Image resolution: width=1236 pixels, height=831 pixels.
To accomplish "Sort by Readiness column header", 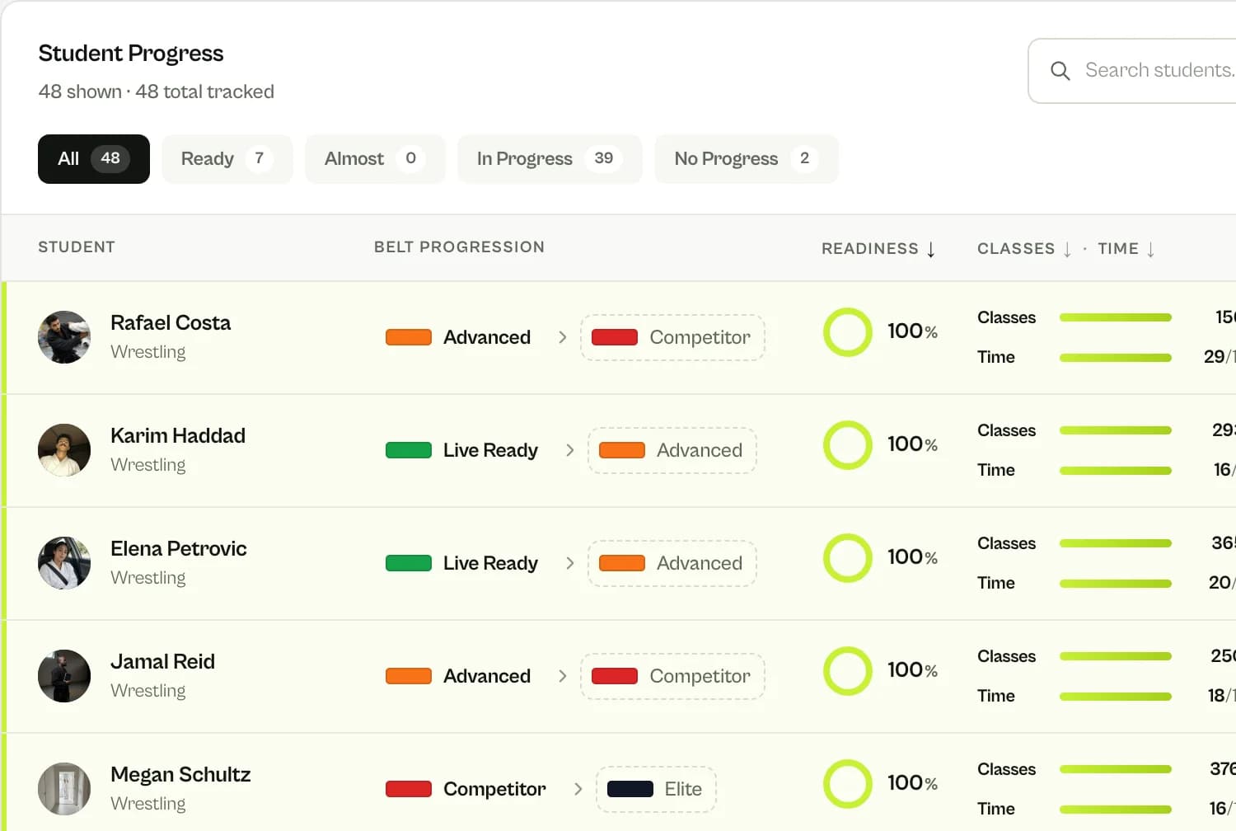I will pyautogui.click(x=878, y=249).
